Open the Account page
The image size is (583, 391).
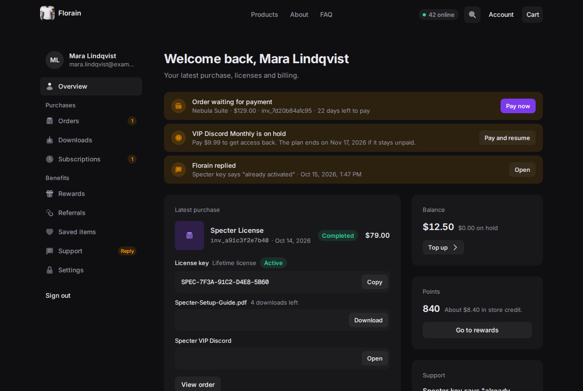pyautogui.click(x=501, y=15)
